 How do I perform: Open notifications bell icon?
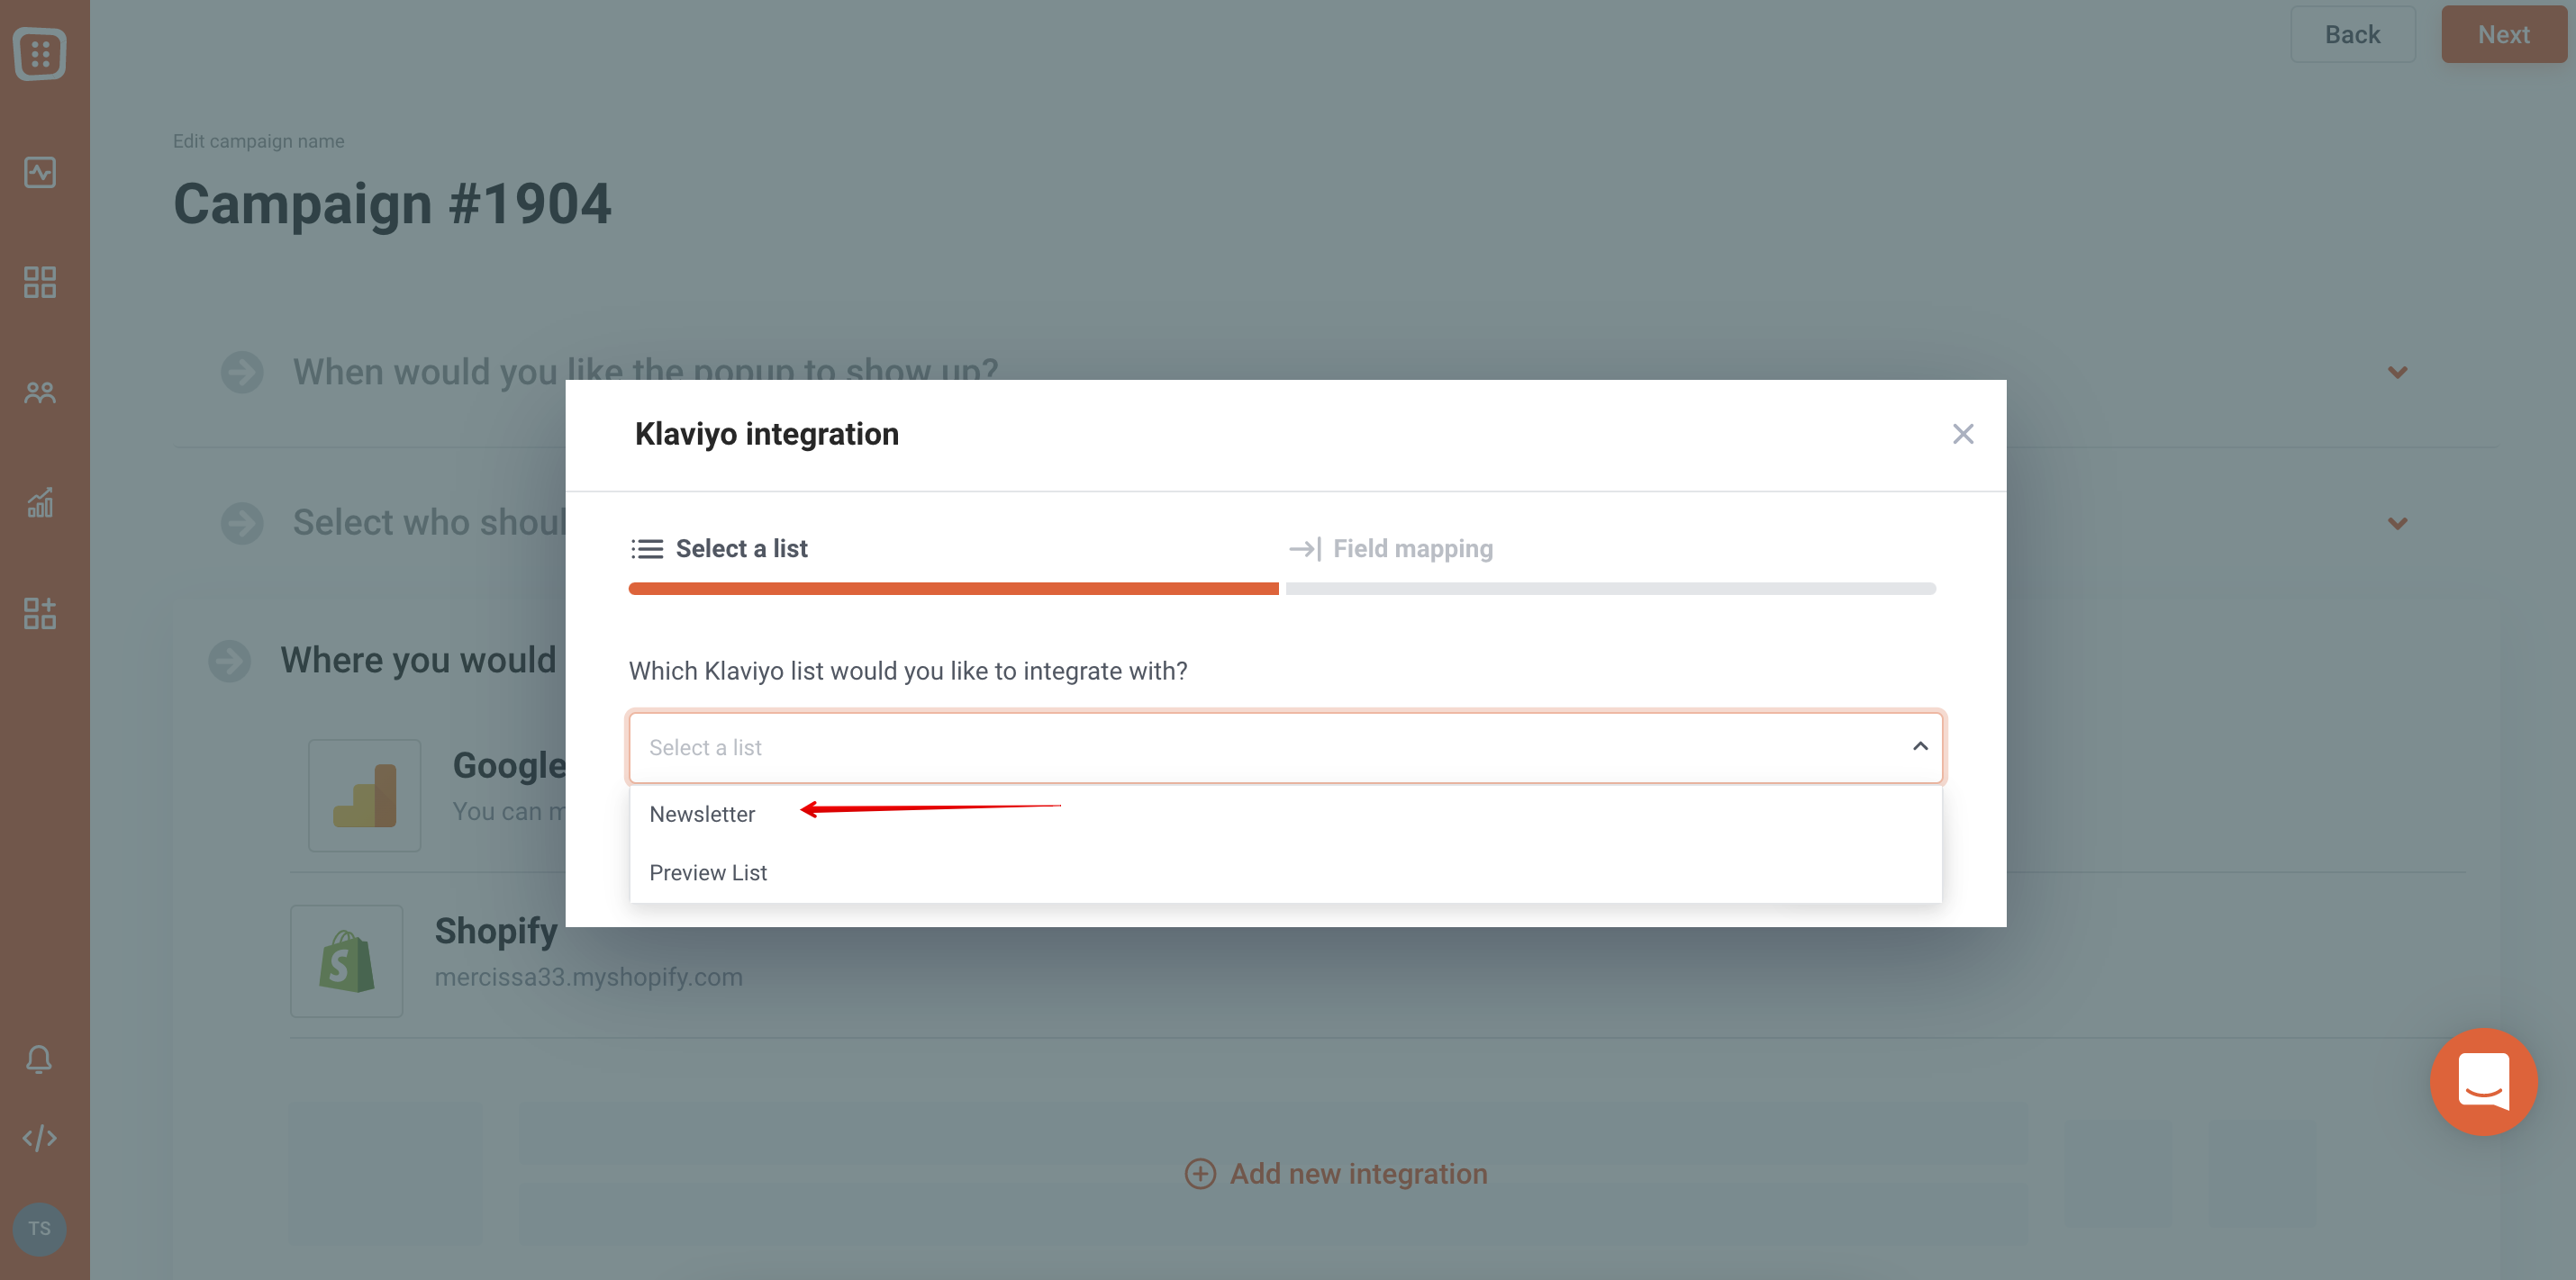pos(39,1059)
